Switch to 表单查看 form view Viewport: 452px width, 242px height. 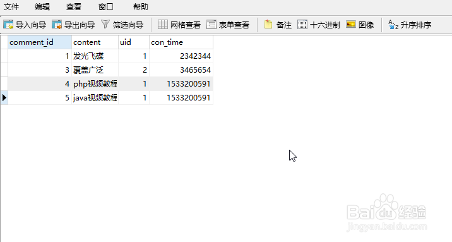228,25
